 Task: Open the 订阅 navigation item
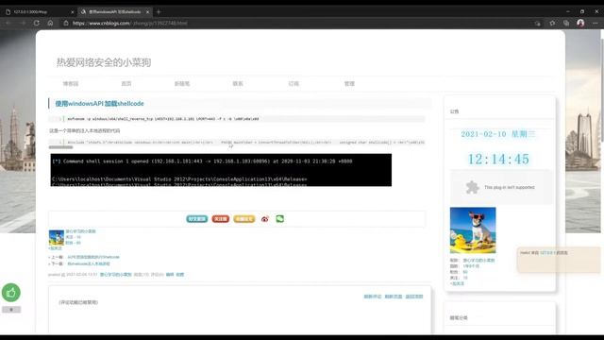[x=294, y=84]
